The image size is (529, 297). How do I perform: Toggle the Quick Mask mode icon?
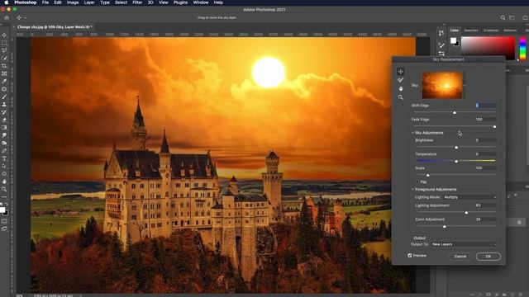tap(4, 221)
